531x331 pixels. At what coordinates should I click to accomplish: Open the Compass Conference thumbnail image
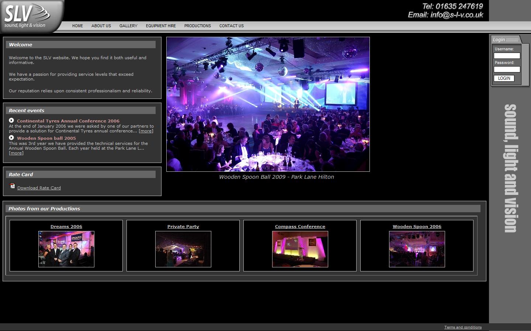pyautogui.click(x=300, y=249)
